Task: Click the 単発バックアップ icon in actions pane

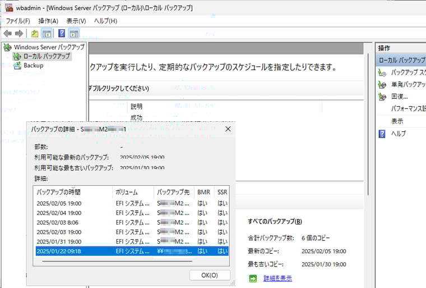Action: (x=382, y=84)
